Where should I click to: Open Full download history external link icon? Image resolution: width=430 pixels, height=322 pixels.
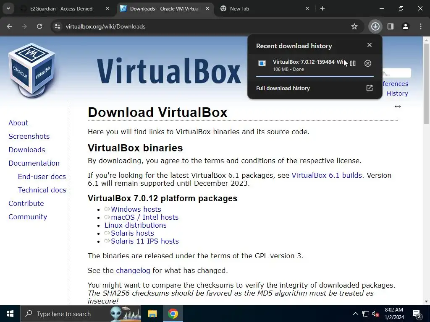tap(370, 88)
